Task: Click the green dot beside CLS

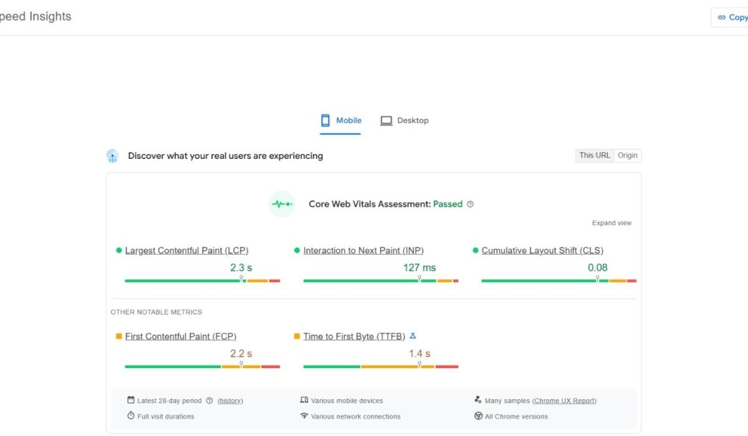Action: [476, 250]
